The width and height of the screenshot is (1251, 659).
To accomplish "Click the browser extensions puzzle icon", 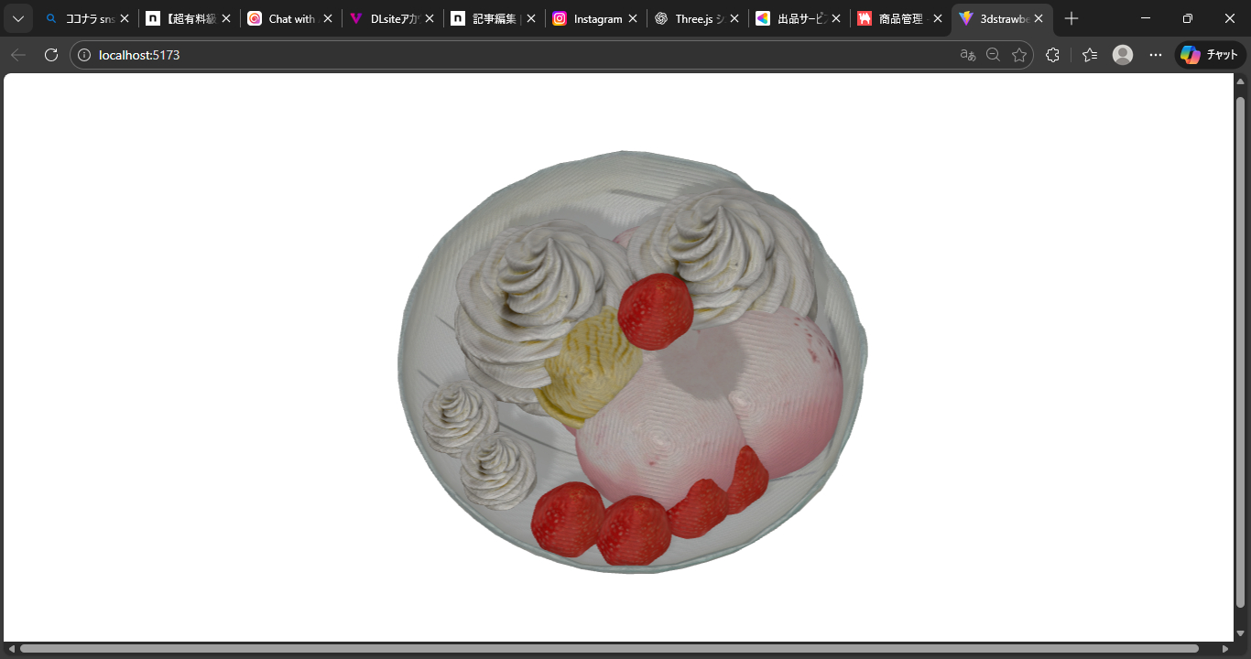I will pos(1051,54).
